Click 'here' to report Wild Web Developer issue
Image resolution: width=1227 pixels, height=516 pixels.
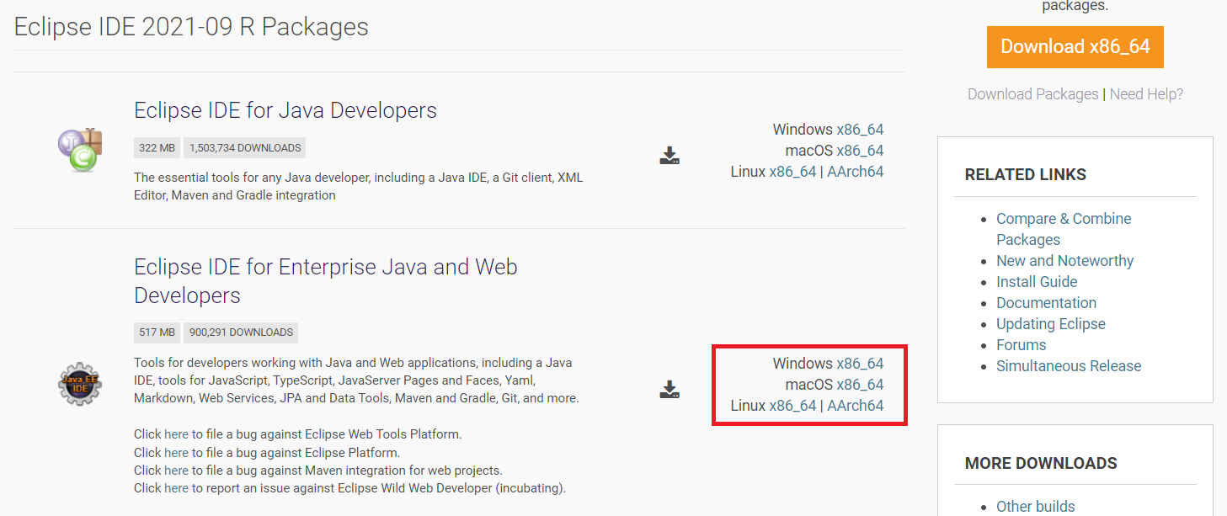pyautogui.click(x=176, y=488)
